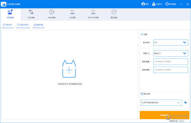
Task: Click the orange start conversion button
Action: pos(165,115)
